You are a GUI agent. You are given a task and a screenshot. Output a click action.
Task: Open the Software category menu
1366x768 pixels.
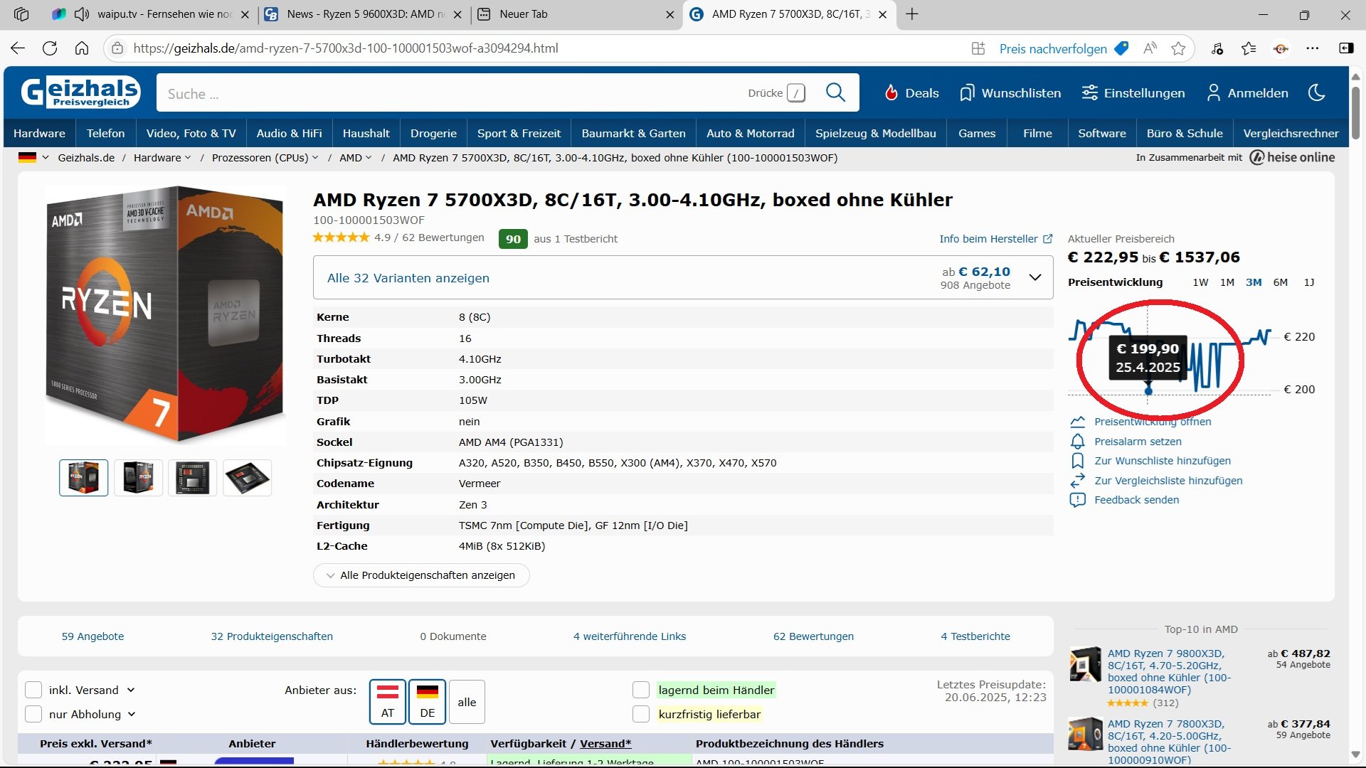(x=1101, y=133)
